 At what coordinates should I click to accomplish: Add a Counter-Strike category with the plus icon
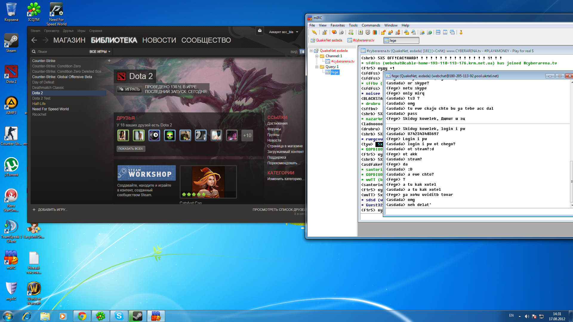pos(109,61)
